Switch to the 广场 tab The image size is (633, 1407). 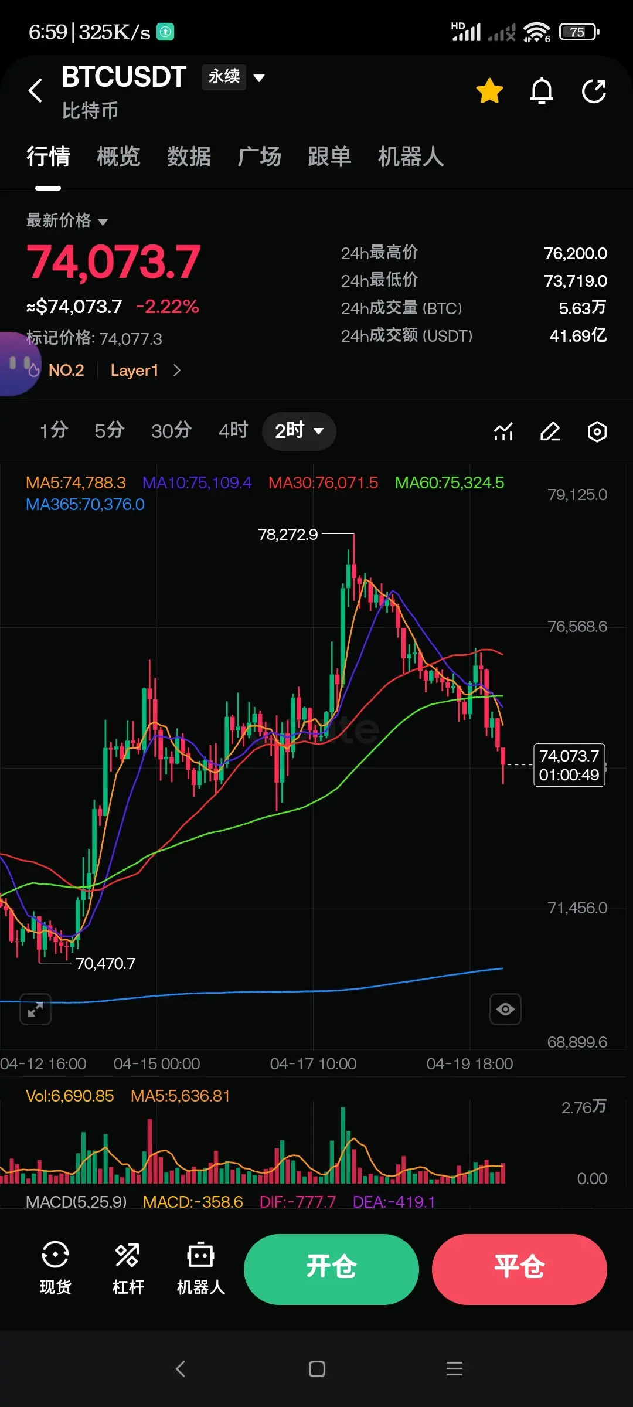[x=259, y=157]
